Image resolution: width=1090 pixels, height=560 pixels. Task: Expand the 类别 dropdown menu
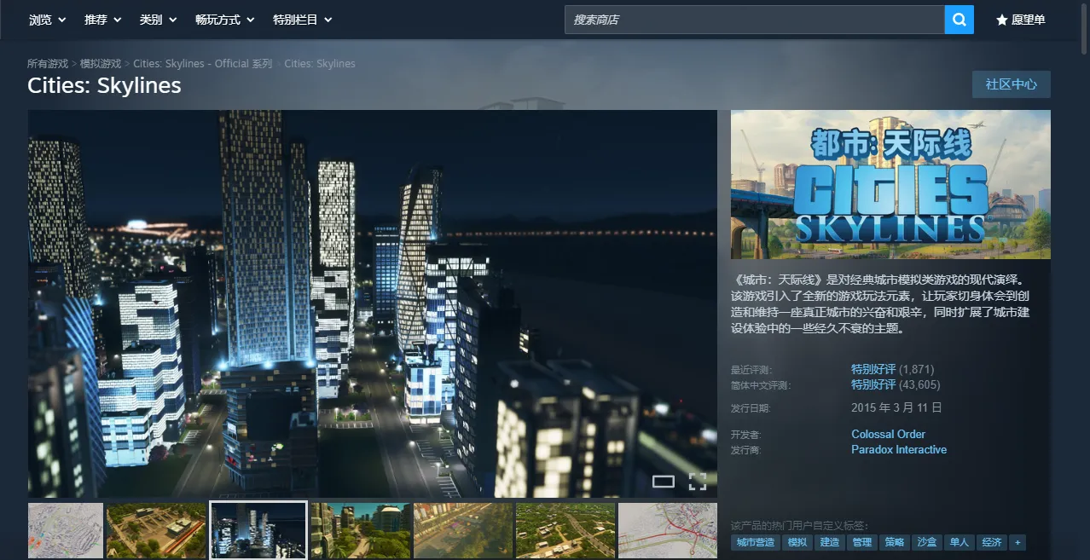tap(158, 20)
